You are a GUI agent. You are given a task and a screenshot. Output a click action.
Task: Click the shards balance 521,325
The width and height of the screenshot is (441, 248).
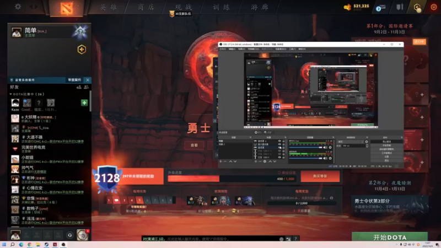[361, 6]
